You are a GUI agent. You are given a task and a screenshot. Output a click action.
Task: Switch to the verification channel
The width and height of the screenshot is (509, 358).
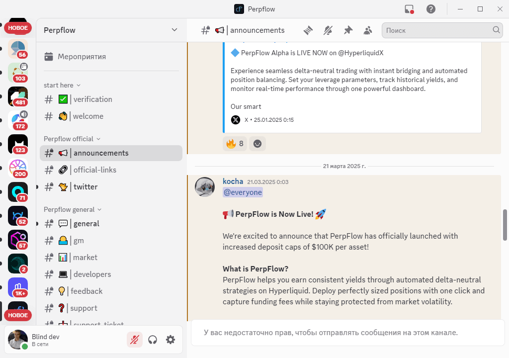111,99
